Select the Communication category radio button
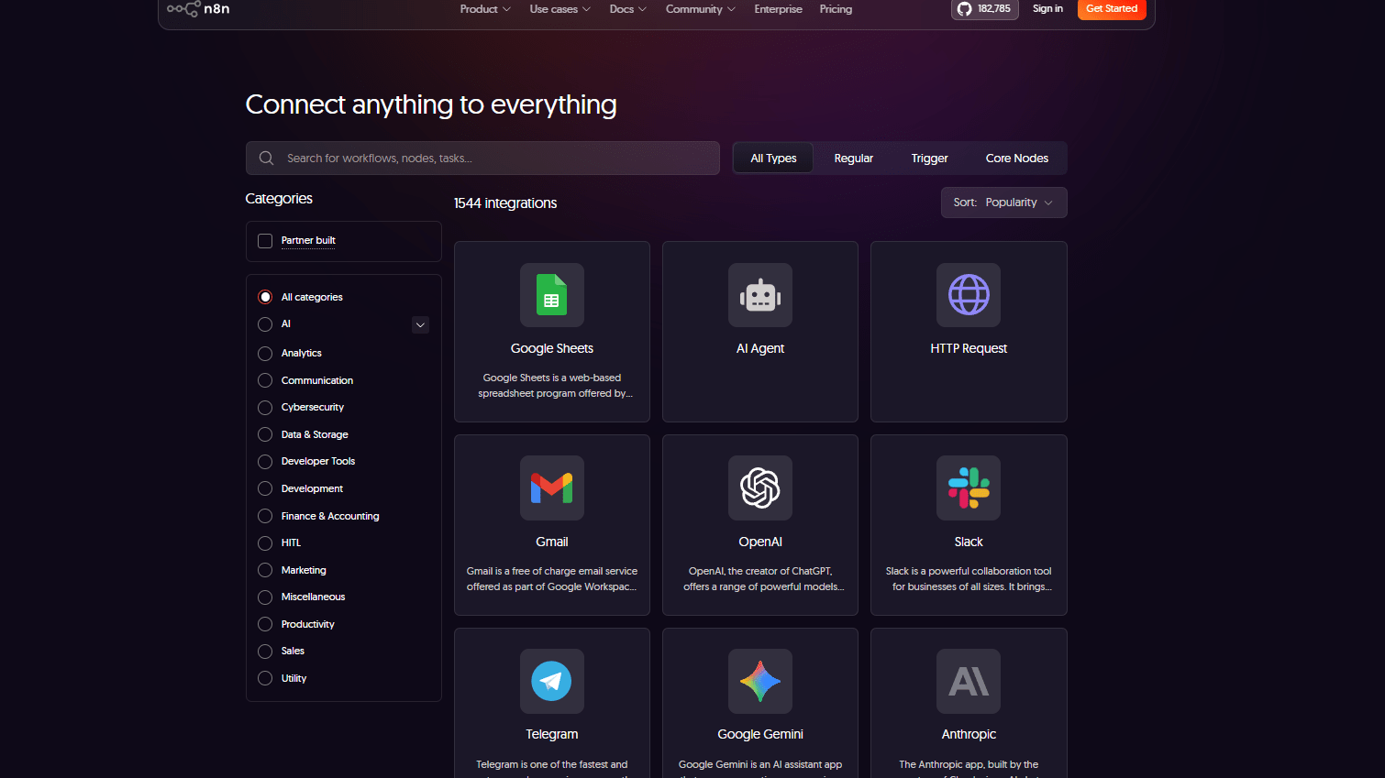 [265, 380]
